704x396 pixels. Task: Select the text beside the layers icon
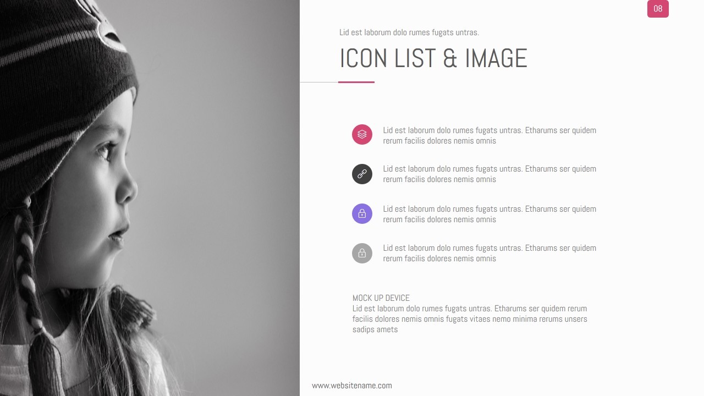490,135
